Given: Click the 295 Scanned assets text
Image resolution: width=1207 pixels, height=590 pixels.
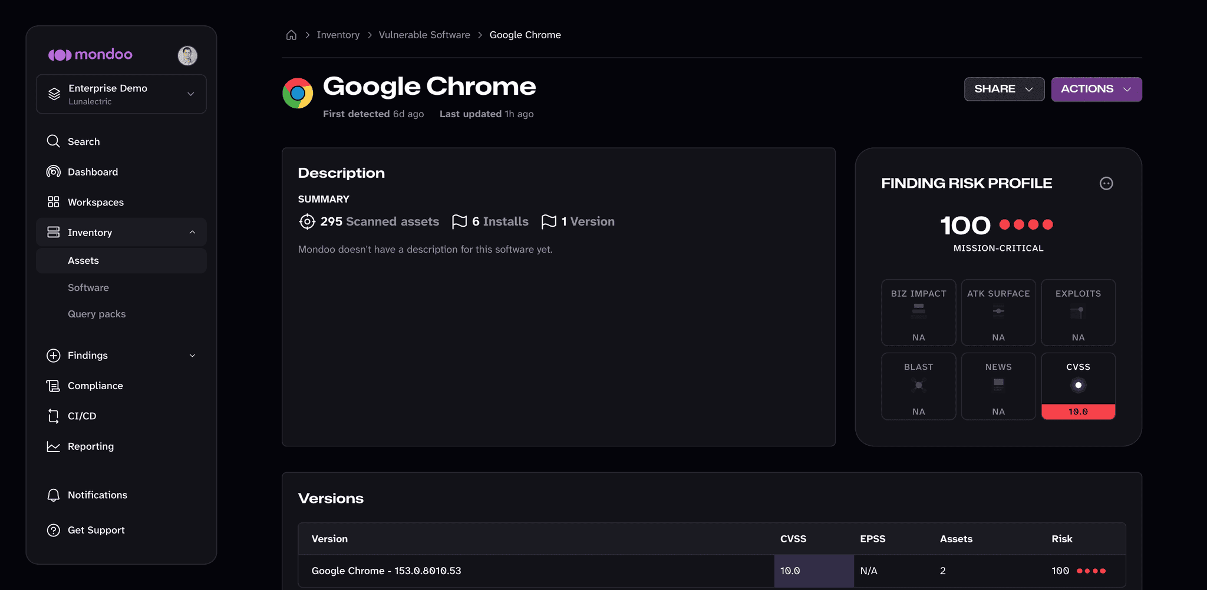Looking at the screenshot, I should click(380, 221).
